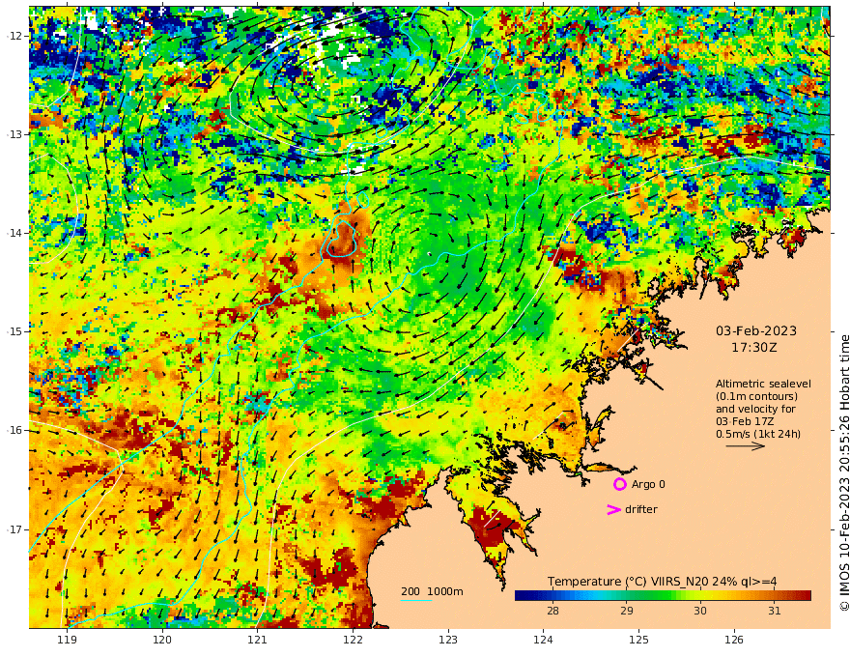This screenshot has width=850, height=657.
Task: Click the latitude label '-17'
Action: (x=14, y=529)
